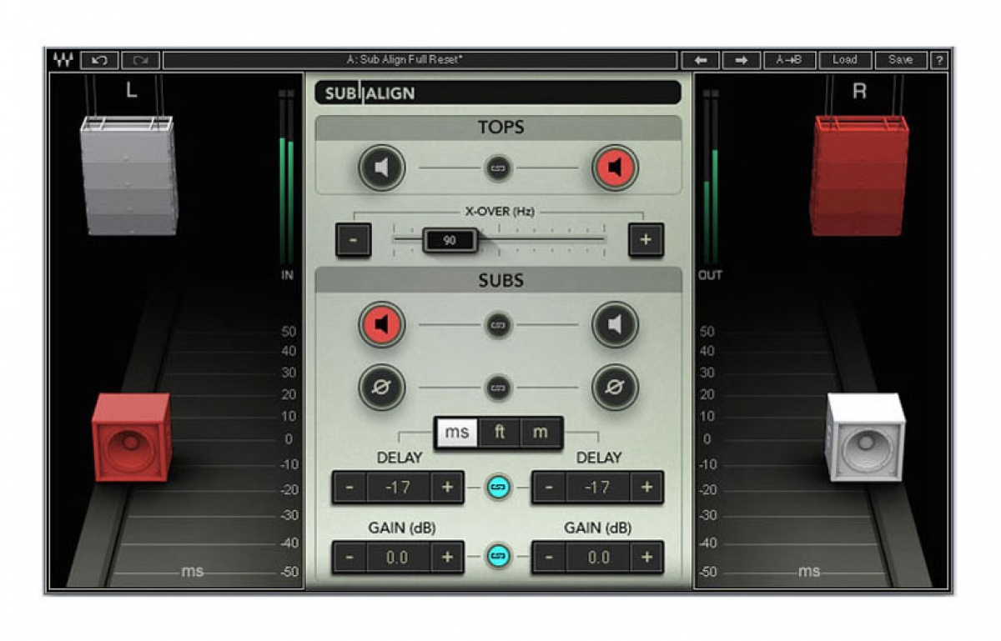Click right delay value -17
This screenshot has height=641, width=1001.
(598, 487)
